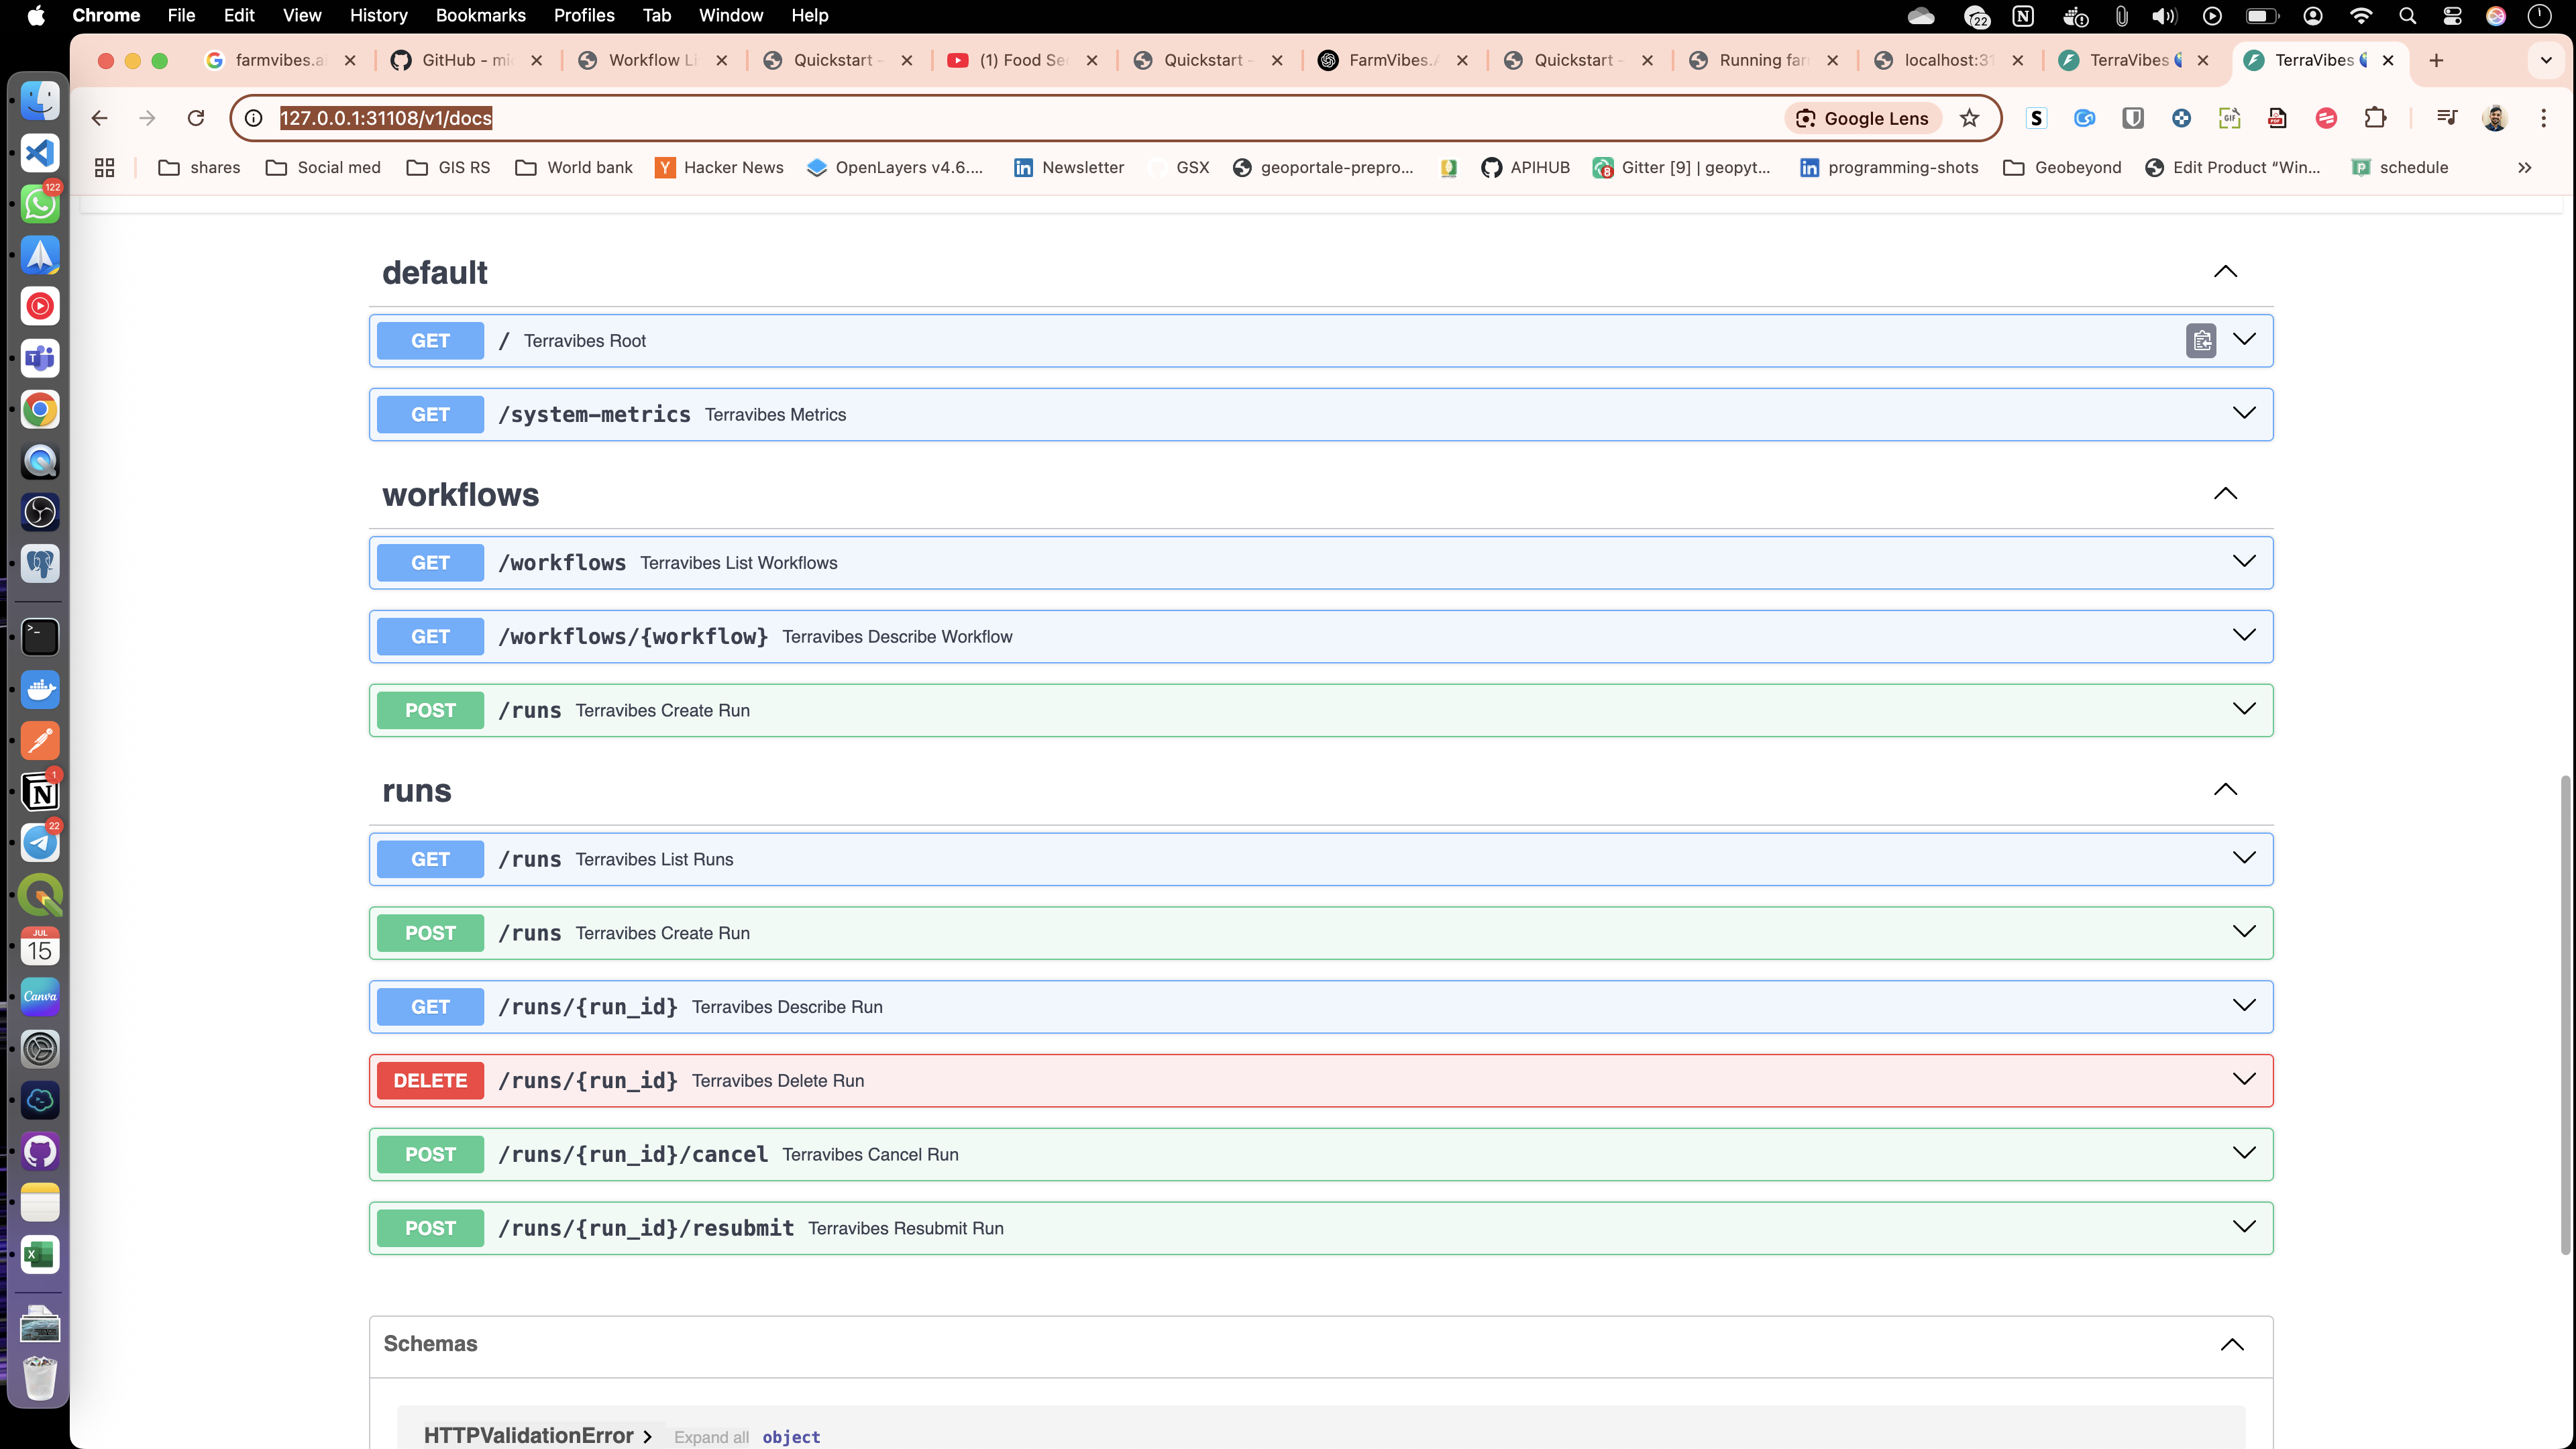This screenshot has height=1449, width=2576.
Task: Open GitHub Desktop from Dock
Action: coord(40,1152)
